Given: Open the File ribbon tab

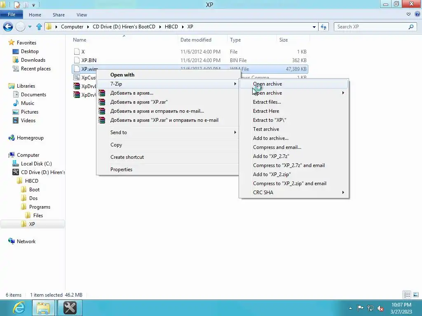Looking at the screenshot, I should tap(12, 14).
